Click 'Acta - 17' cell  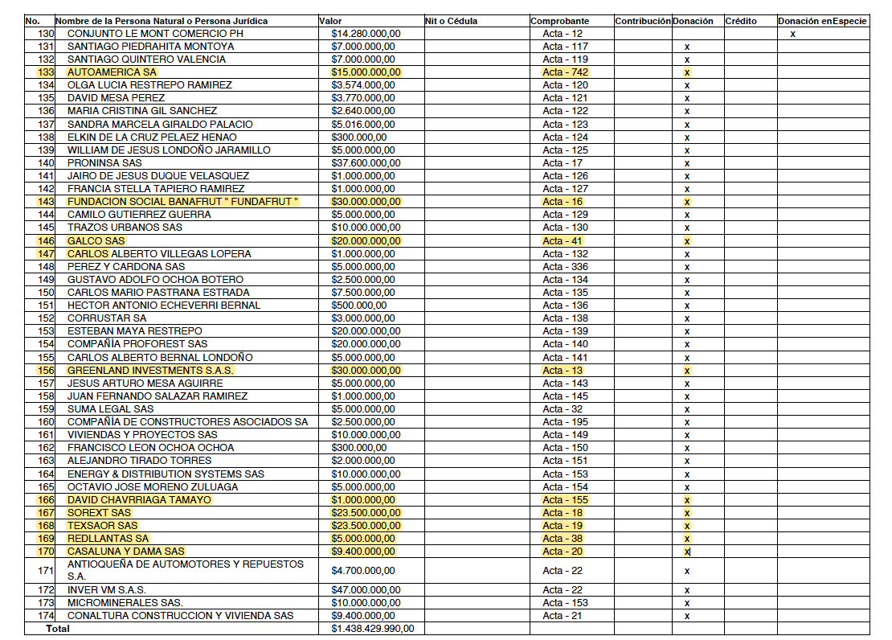563,163
